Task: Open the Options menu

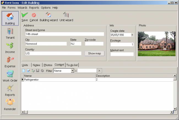Action: tap(46, 8)
